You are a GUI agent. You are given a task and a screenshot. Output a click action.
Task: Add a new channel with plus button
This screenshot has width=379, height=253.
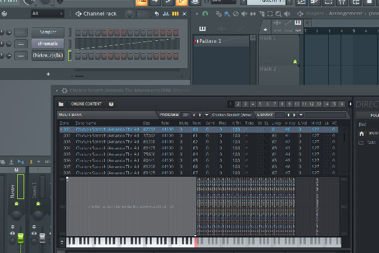[x=48, y=74]
